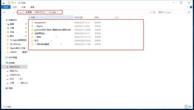This screenshot has height=110, width=194.
Task: Open the 文件 ribbon tab
Action: point(6,7)
